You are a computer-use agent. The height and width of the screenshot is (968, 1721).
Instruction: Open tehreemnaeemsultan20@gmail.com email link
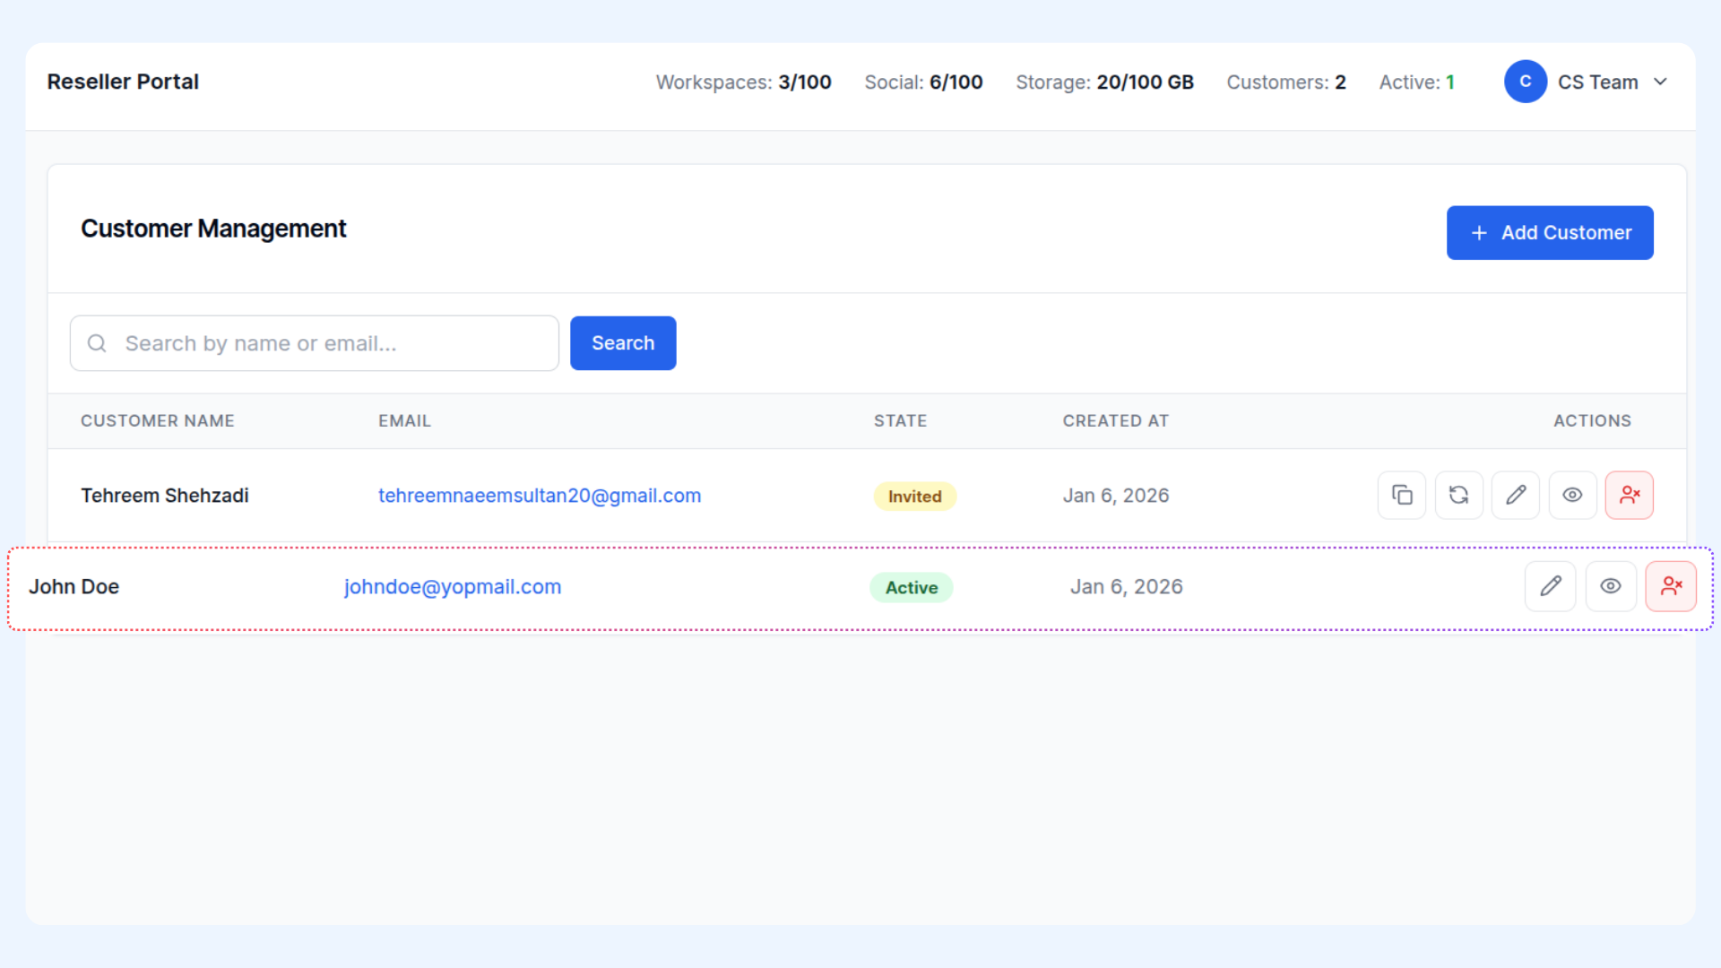pos(540,496)
